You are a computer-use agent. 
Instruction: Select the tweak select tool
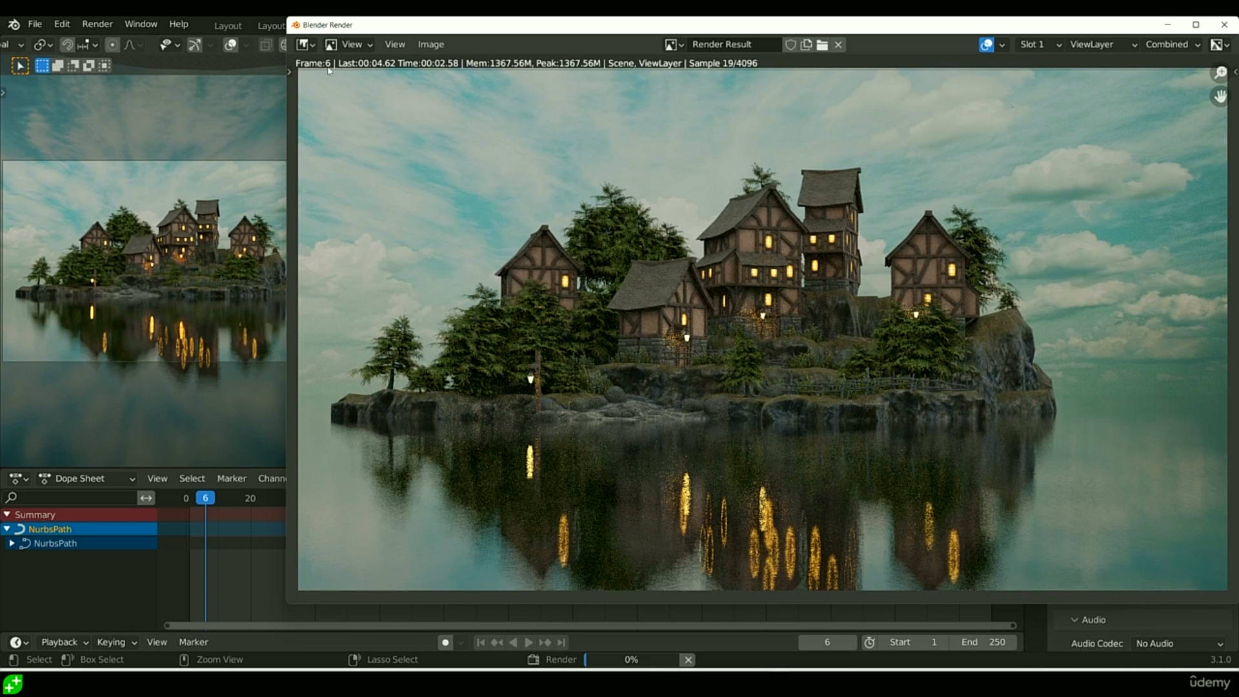20,65
